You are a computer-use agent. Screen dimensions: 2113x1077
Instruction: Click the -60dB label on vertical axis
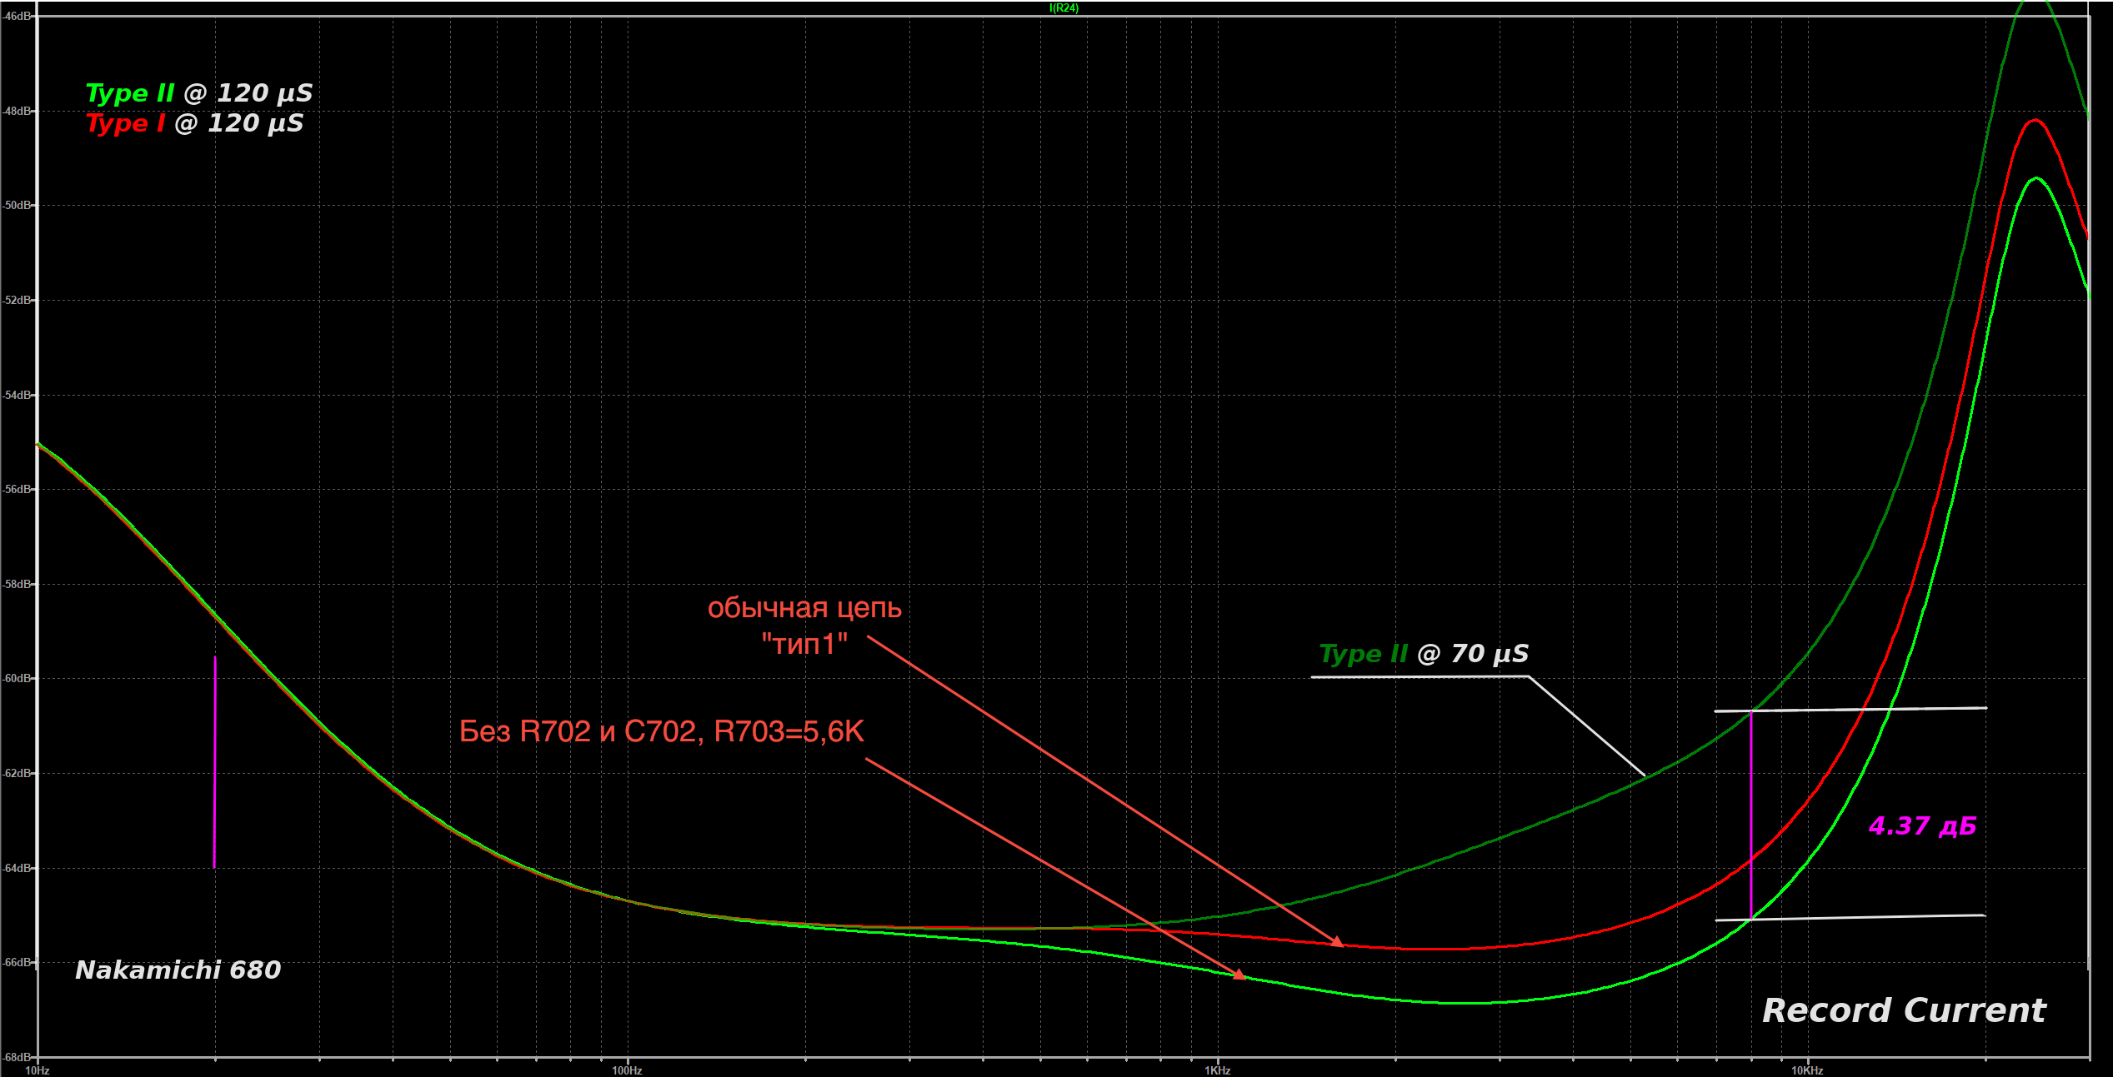(18, 679)
